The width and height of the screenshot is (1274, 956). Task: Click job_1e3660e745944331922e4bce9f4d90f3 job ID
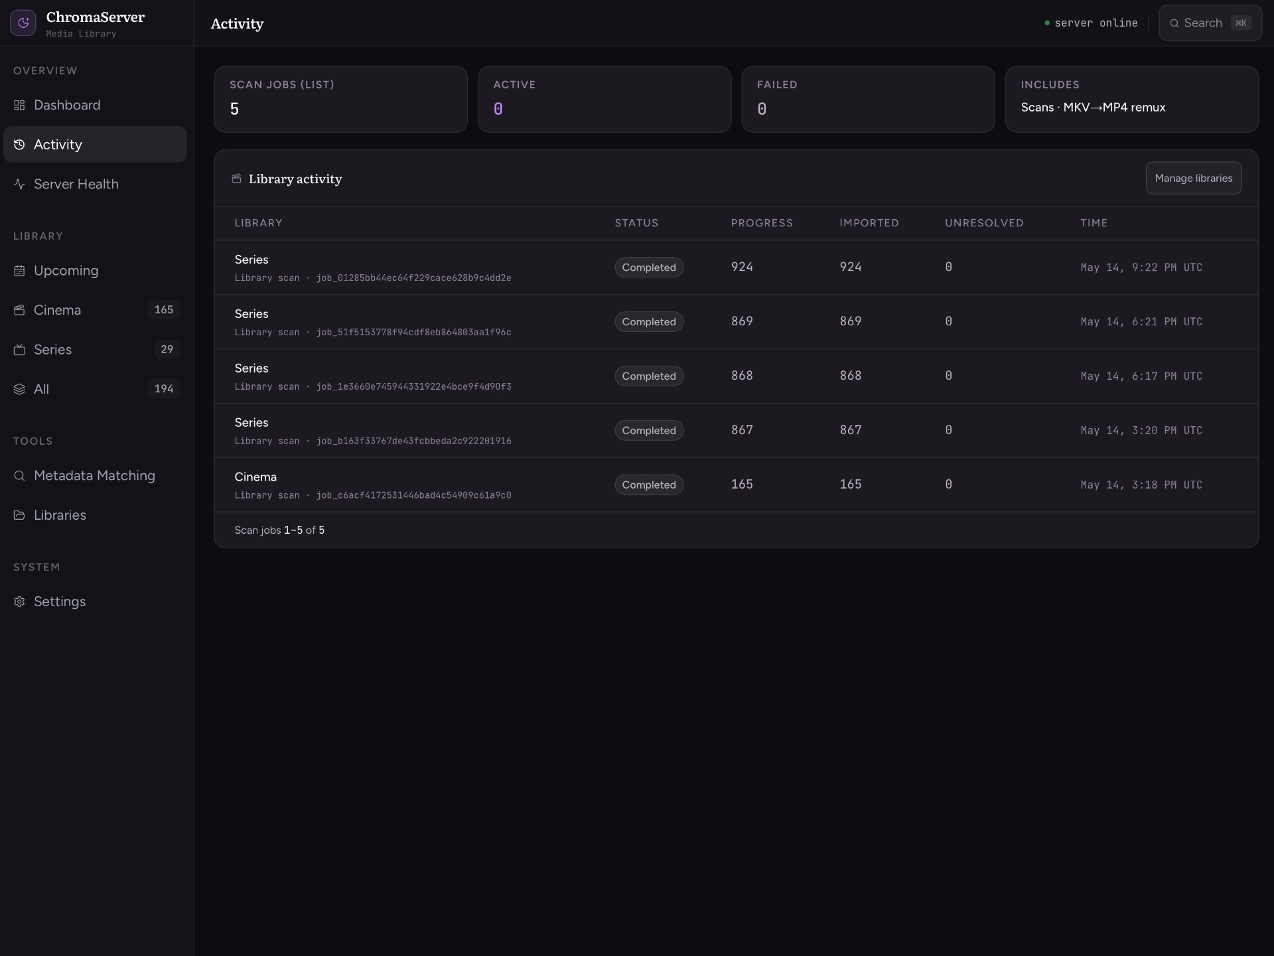click(413, 387)
